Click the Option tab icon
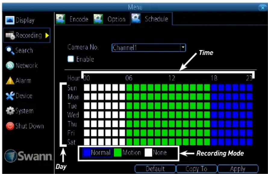 98,19
